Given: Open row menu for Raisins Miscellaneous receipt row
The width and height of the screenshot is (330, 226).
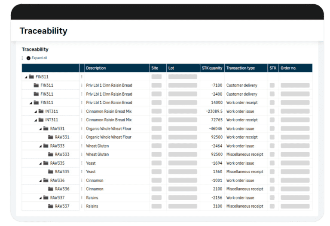Looking at the screenshot, I should [x=82, y=206].
